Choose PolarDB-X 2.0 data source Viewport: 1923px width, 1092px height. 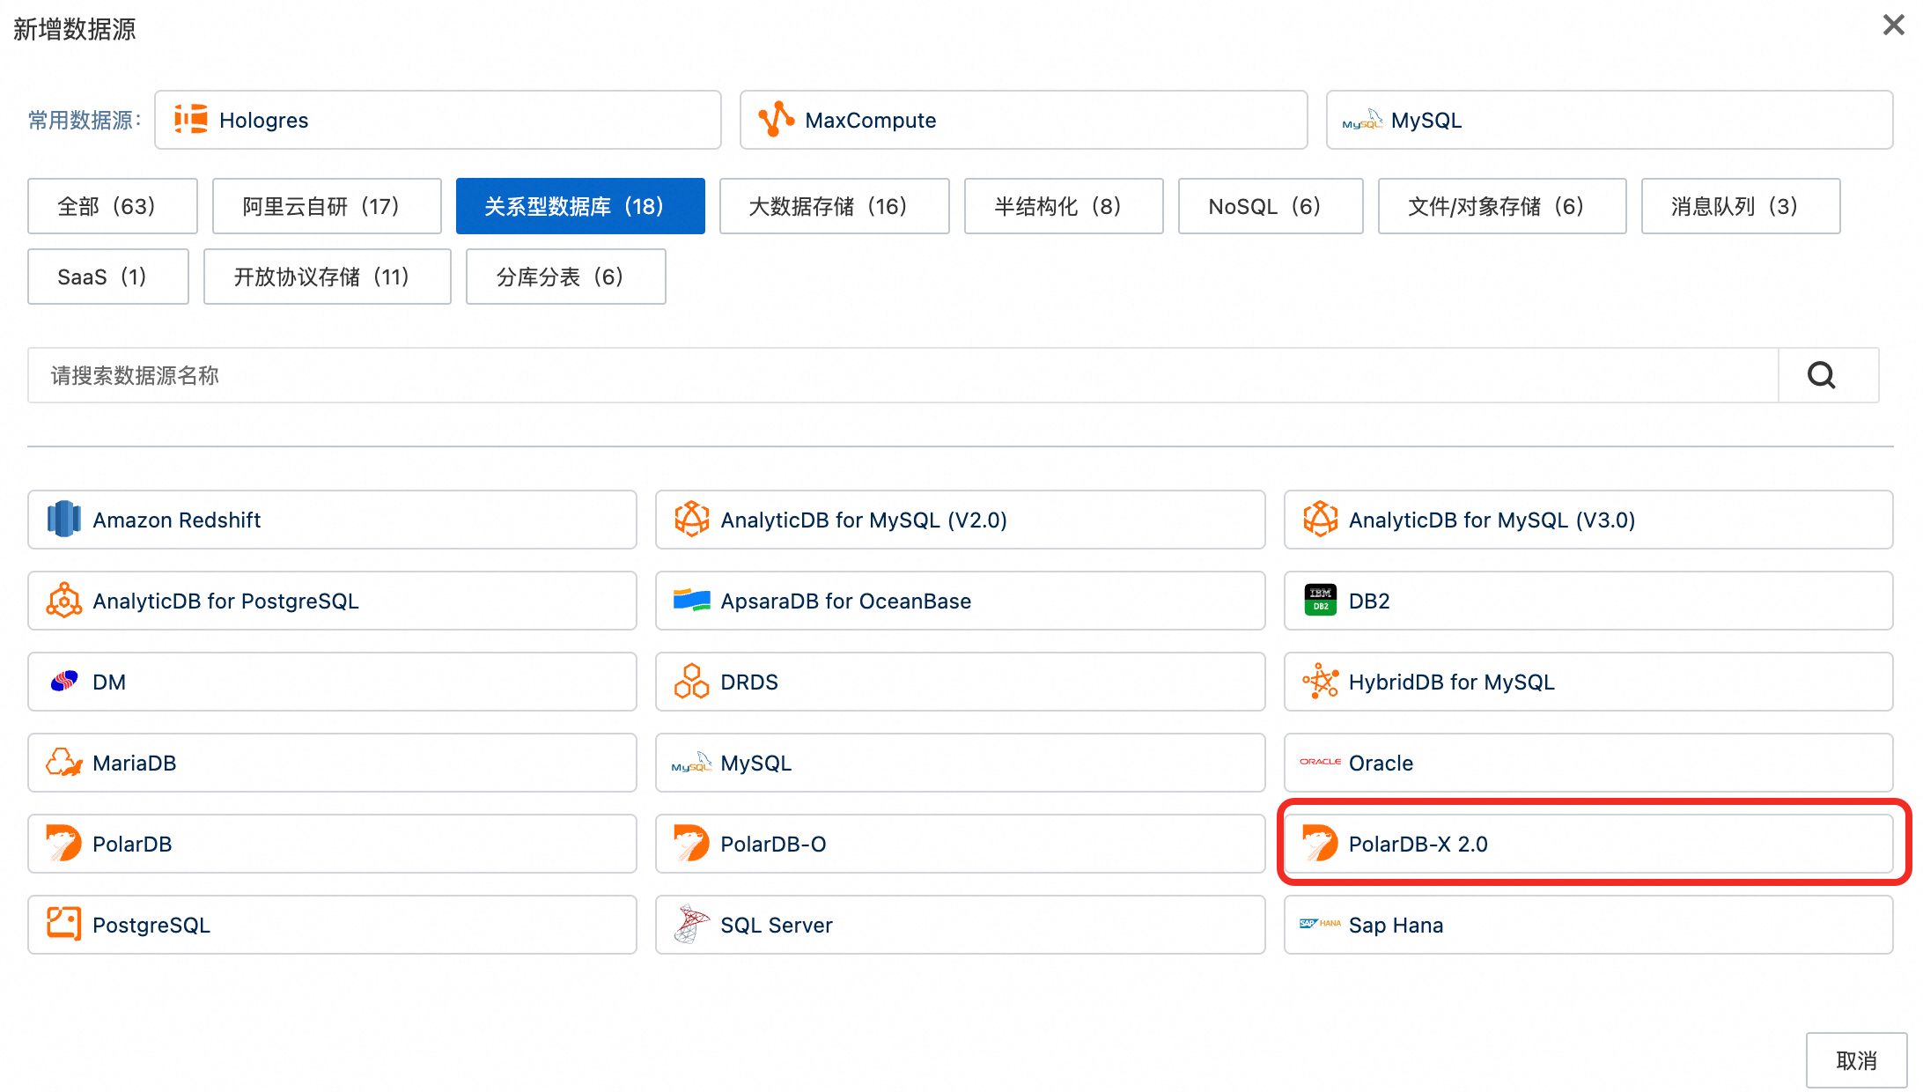1588,844
